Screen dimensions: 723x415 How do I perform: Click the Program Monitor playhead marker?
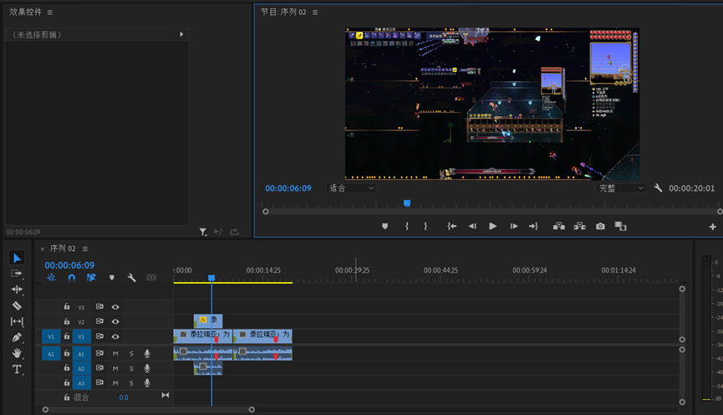click(407, 203)
